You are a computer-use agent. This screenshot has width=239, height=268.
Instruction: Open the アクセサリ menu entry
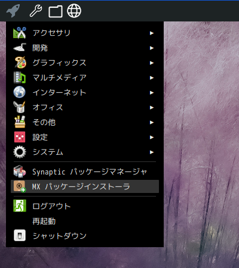click(85, 33)
